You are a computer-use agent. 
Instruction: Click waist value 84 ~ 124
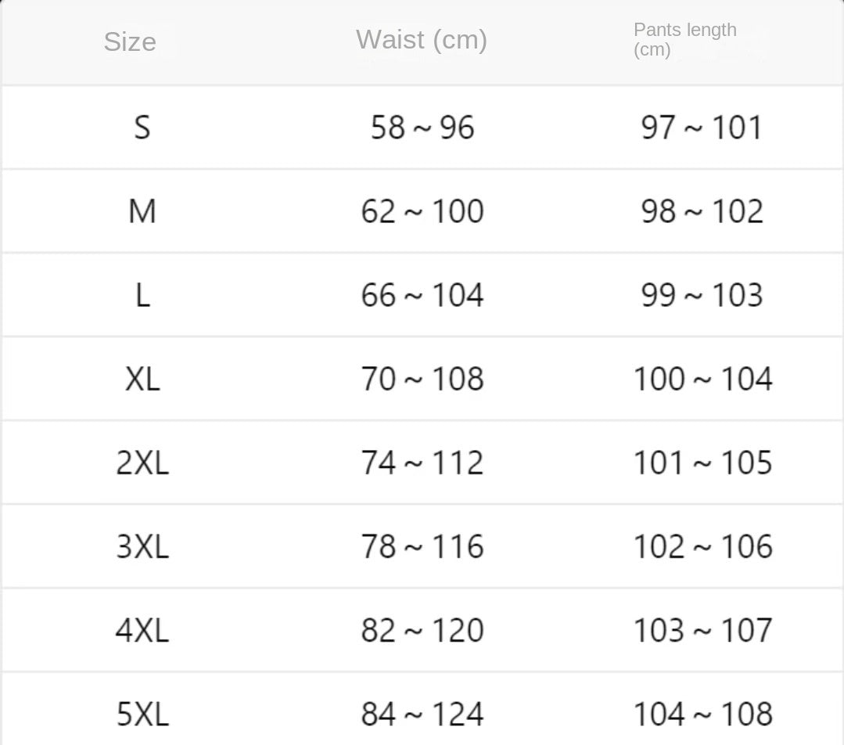pyautogui.click(x=422, y=714)
